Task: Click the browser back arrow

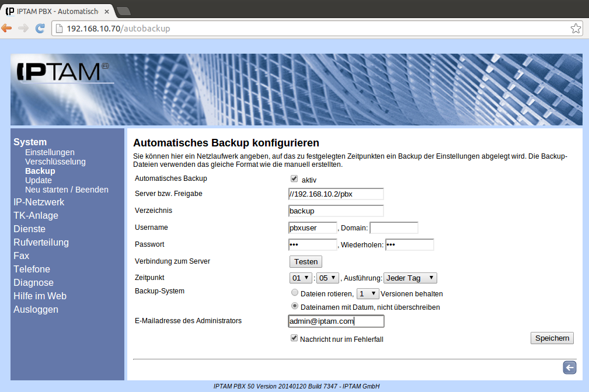Action: (7, 28)
